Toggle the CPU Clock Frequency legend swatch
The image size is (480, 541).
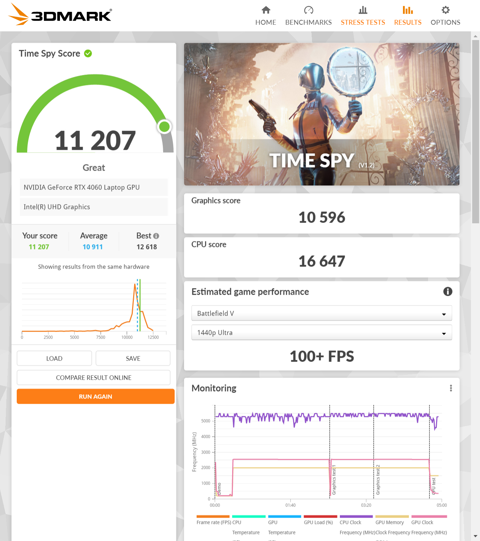click(x=356, y=516)
